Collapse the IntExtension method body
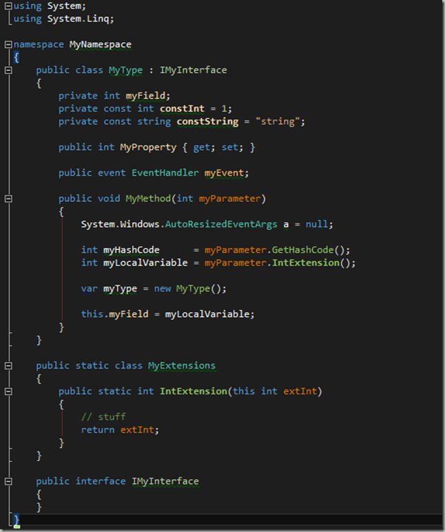The width and height of the screenshot is (445, 532). [x=8, y=391]
